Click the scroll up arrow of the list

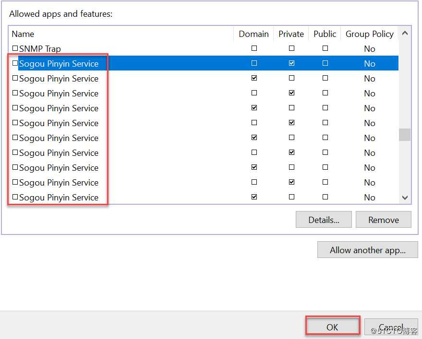[405, 34]
